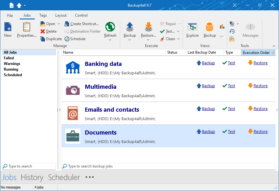
Task: Open the Backup view with orange database icon
Action: [210, 29]
